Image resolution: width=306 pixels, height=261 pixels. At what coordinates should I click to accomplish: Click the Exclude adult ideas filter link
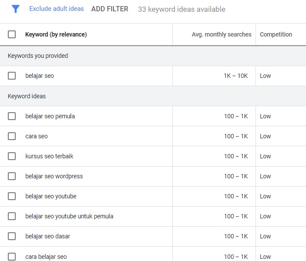coord(57,9)
